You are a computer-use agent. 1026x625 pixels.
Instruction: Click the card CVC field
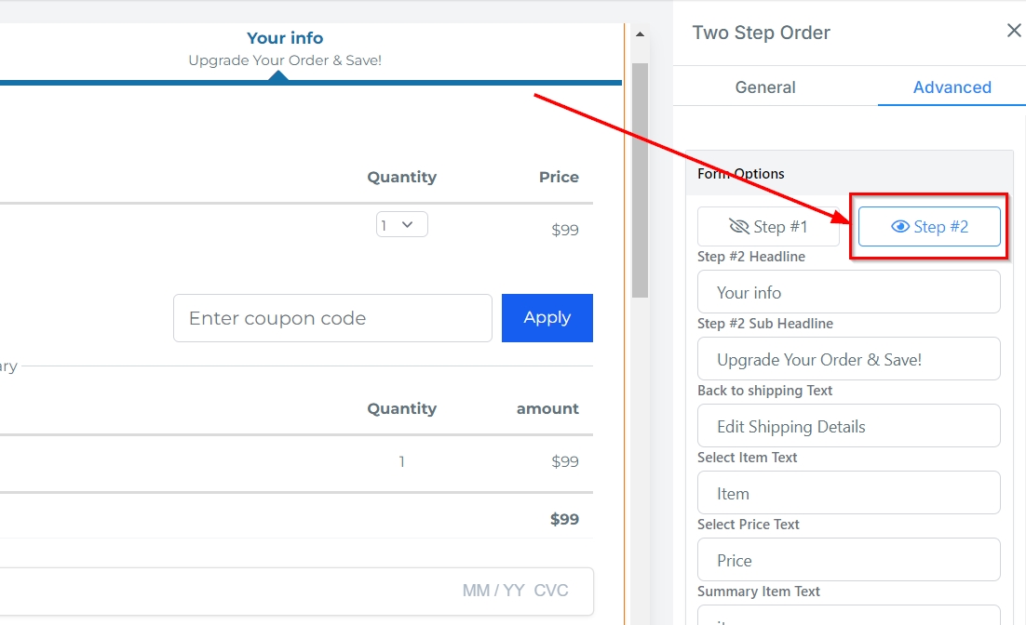pyautogui.click(x=551, y=591)
